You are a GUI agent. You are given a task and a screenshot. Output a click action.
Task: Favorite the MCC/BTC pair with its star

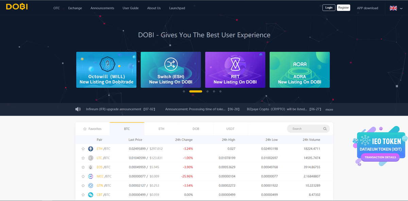(x=83, y=176)
